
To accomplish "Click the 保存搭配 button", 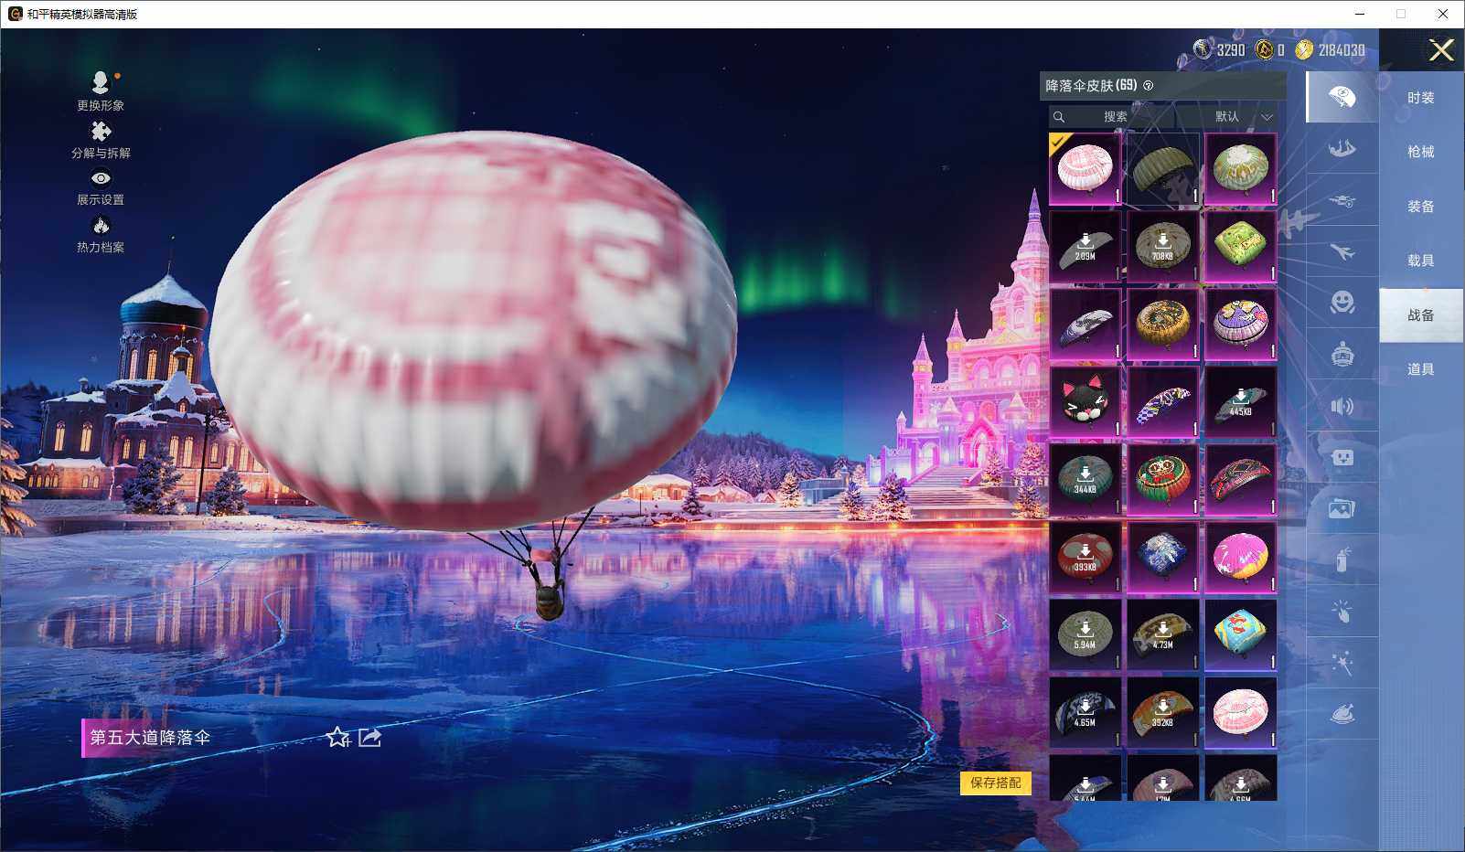I will click(x=995, y=783).
